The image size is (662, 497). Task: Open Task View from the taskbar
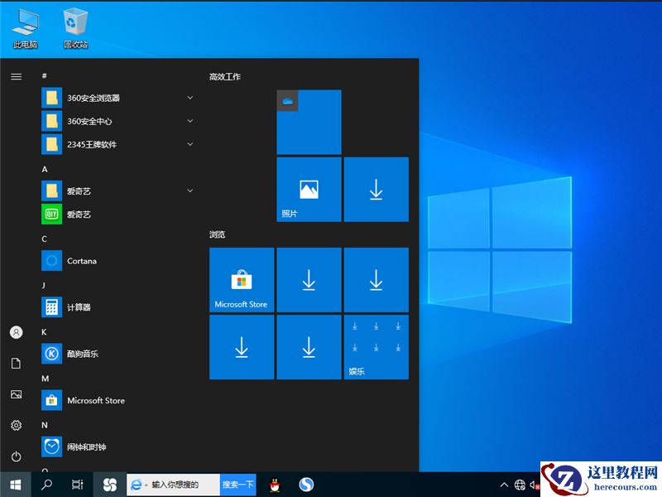(75, 485)
